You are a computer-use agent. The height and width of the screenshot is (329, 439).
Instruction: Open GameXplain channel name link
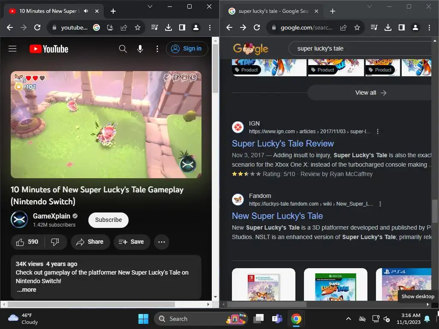[x=51, y=216]
